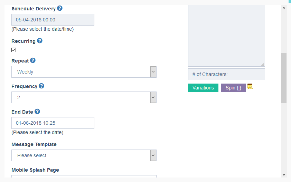Viewport: 291px width, 182px height.
Task: Open the Repeat Weekly dropdown
Action: point(84,72)
